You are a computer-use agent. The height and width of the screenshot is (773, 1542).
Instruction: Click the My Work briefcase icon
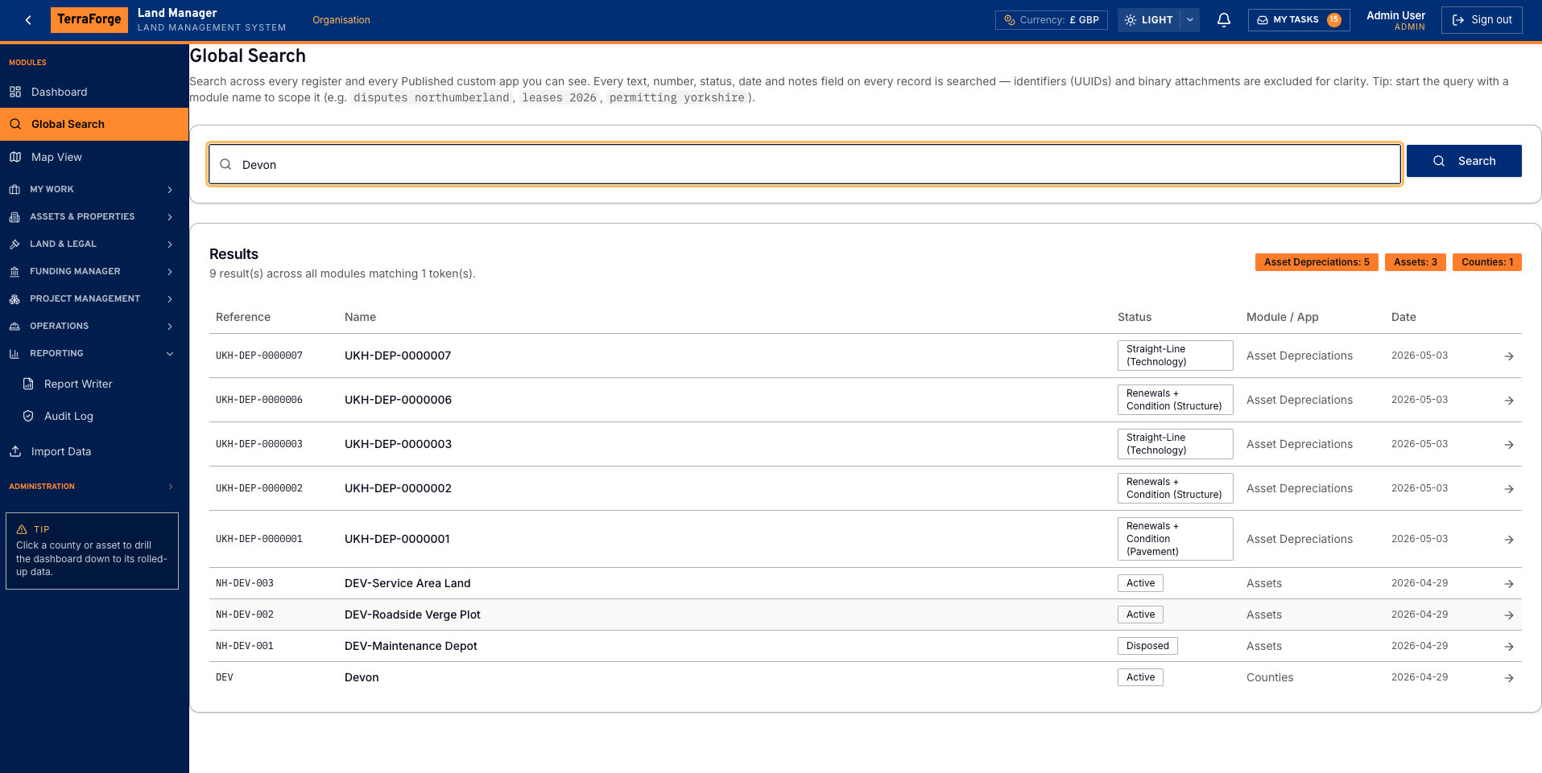14,189
